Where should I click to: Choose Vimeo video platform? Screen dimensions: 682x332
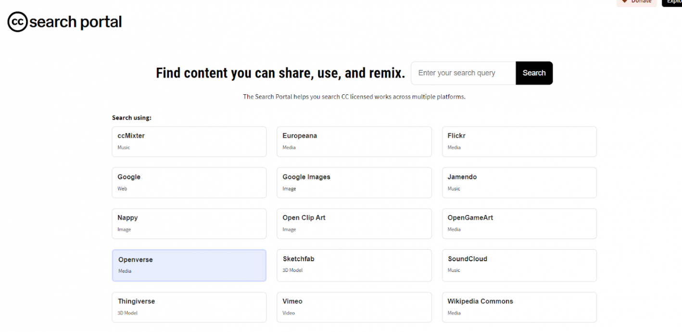[354, 307]
